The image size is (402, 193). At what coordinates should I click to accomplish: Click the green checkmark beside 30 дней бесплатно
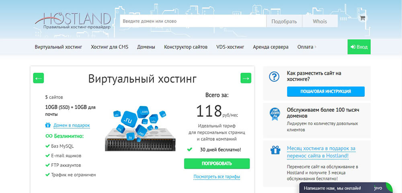pos(189,149)
